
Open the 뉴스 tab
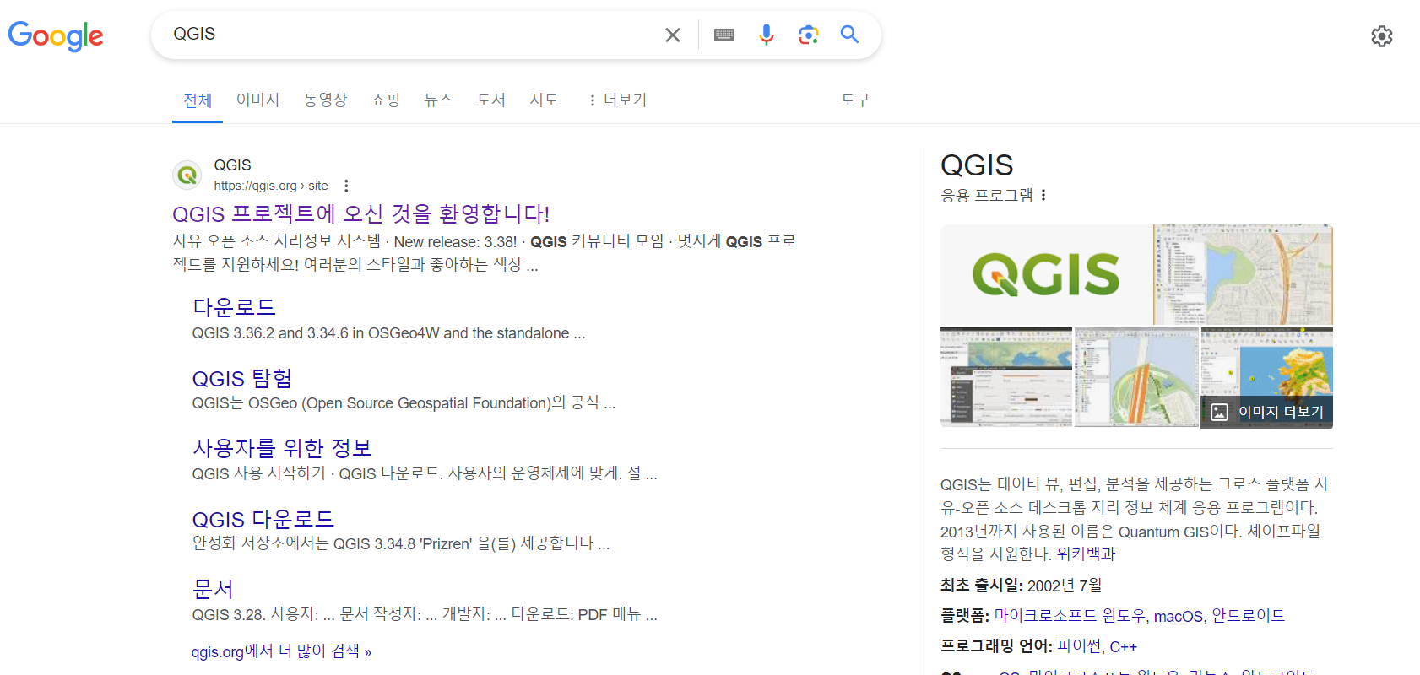click(x=438, y=100)
